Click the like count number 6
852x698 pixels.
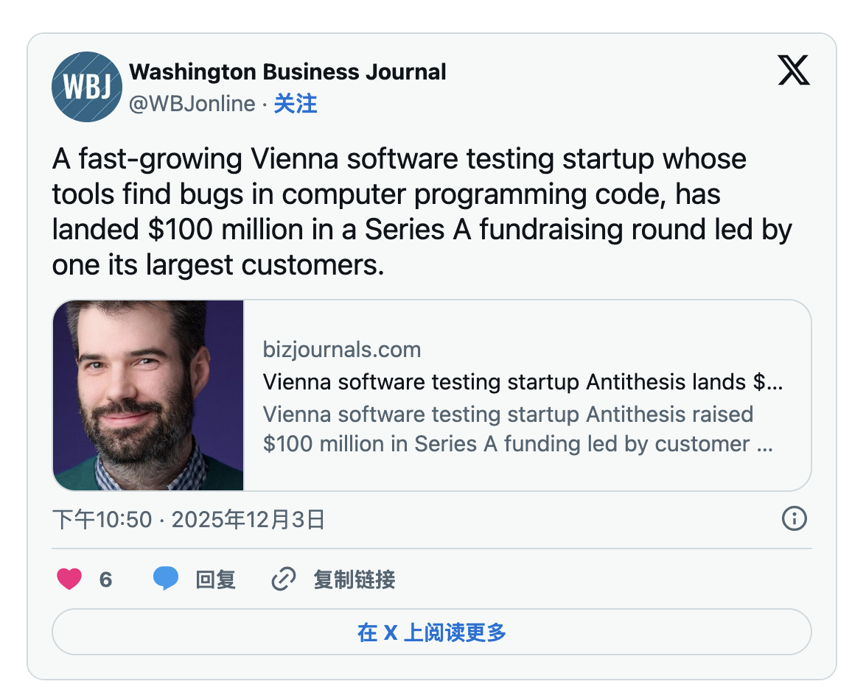pyautogui.click(x=105, y=579)
